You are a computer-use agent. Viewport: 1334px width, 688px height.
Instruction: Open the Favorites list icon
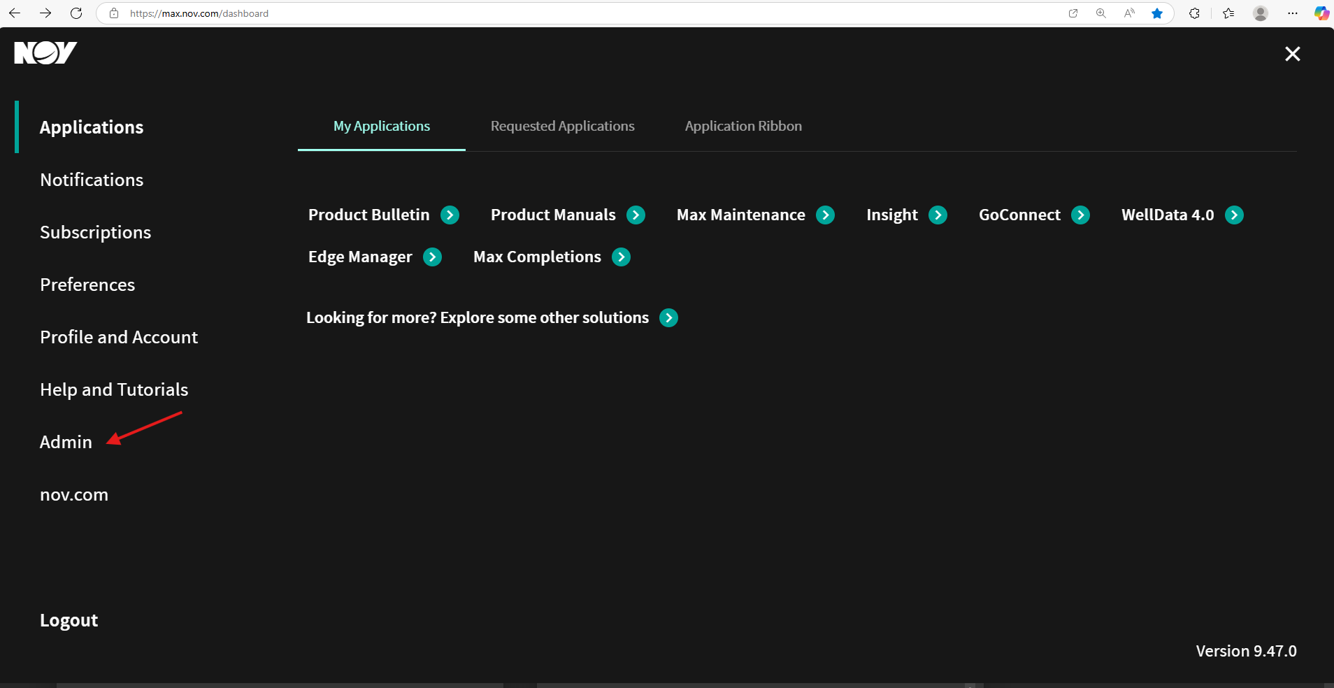1228,13
